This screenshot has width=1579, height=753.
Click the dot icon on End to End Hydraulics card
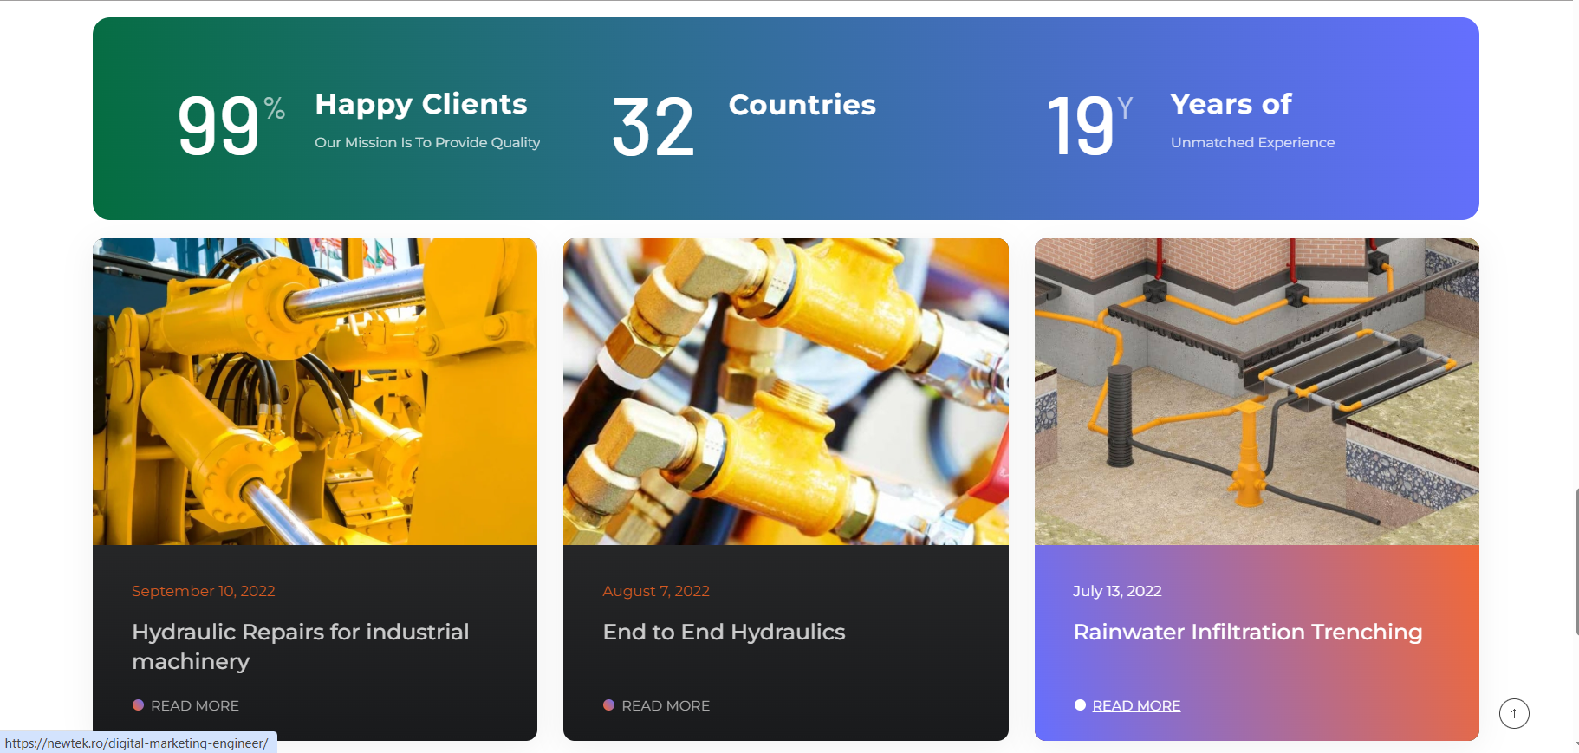tap(608, 705)
